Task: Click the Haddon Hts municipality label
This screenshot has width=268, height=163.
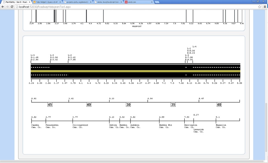Action: [166, 126]
